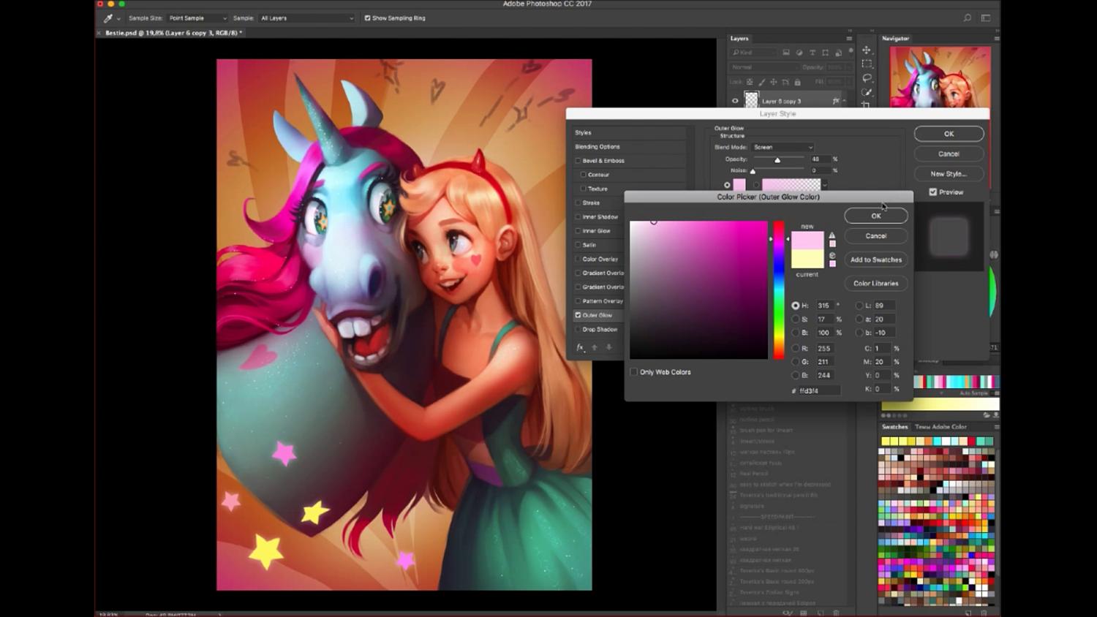Click the Navigator preview thumbnail
This screenshot has height=617, width=1097.
point(940,76)
